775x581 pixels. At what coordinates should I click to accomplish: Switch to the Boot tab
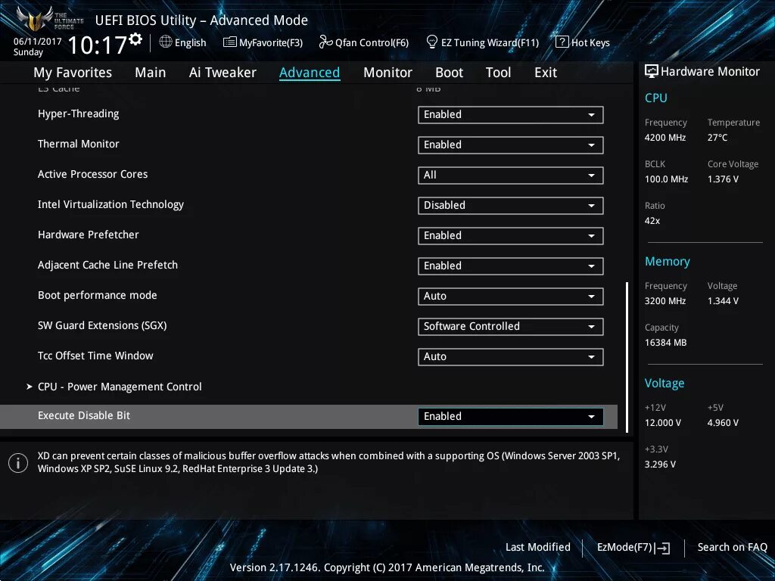tap(449, 73)
